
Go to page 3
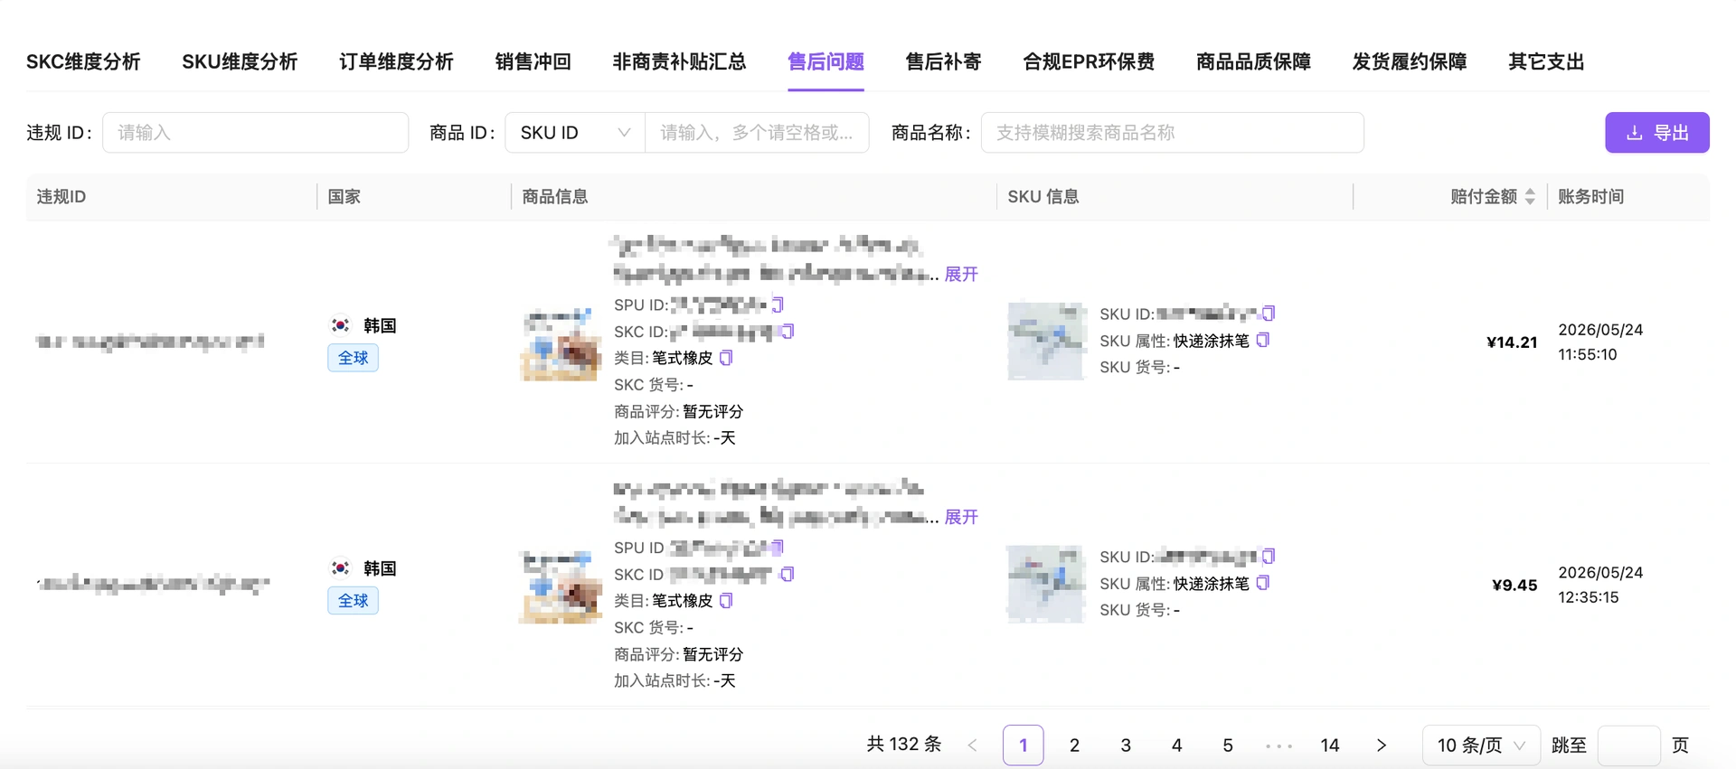pos(1126,746)
